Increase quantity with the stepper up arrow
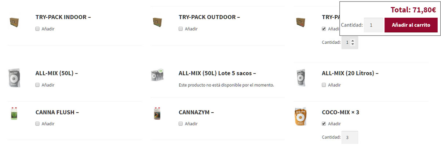This screenshot has height=148, width=441. pyautogui.click(x=353, y=40)
